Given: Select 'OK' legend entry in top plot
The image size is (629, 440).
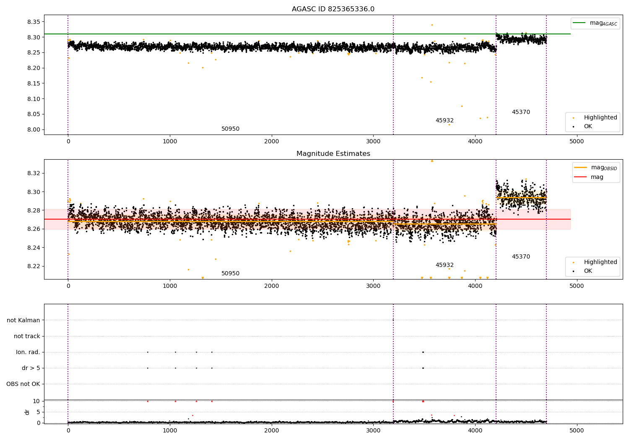Looking at the screenshot, I should [588, 126].
